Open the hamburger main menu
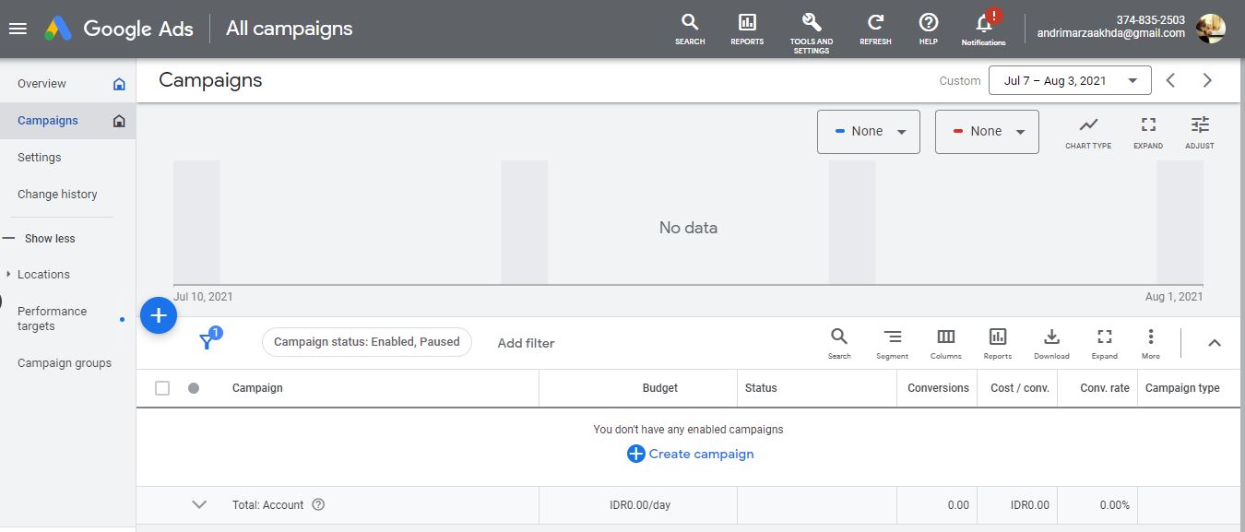Screen dimensions: 1245x532 tap(18, 29)
